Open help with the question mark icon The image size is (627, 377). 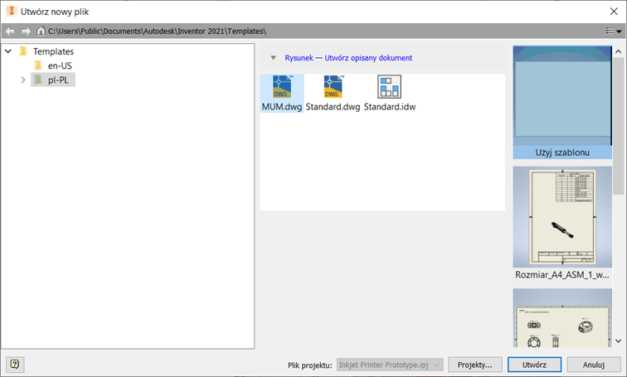pos(15,364)
